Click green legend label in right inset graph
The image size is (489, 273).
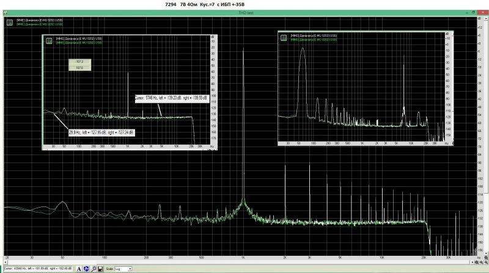[314, 40]
